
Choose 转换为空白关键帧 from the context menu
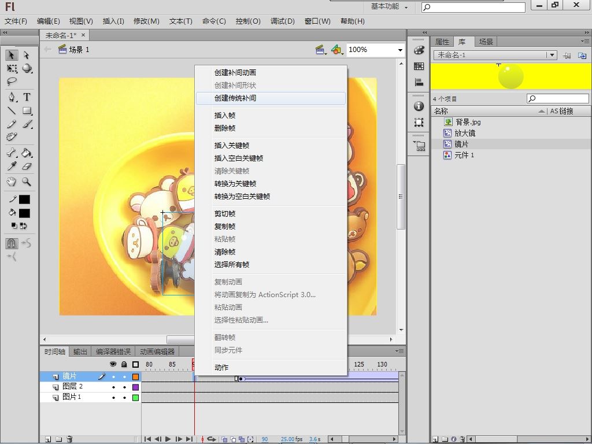point(271,197)
